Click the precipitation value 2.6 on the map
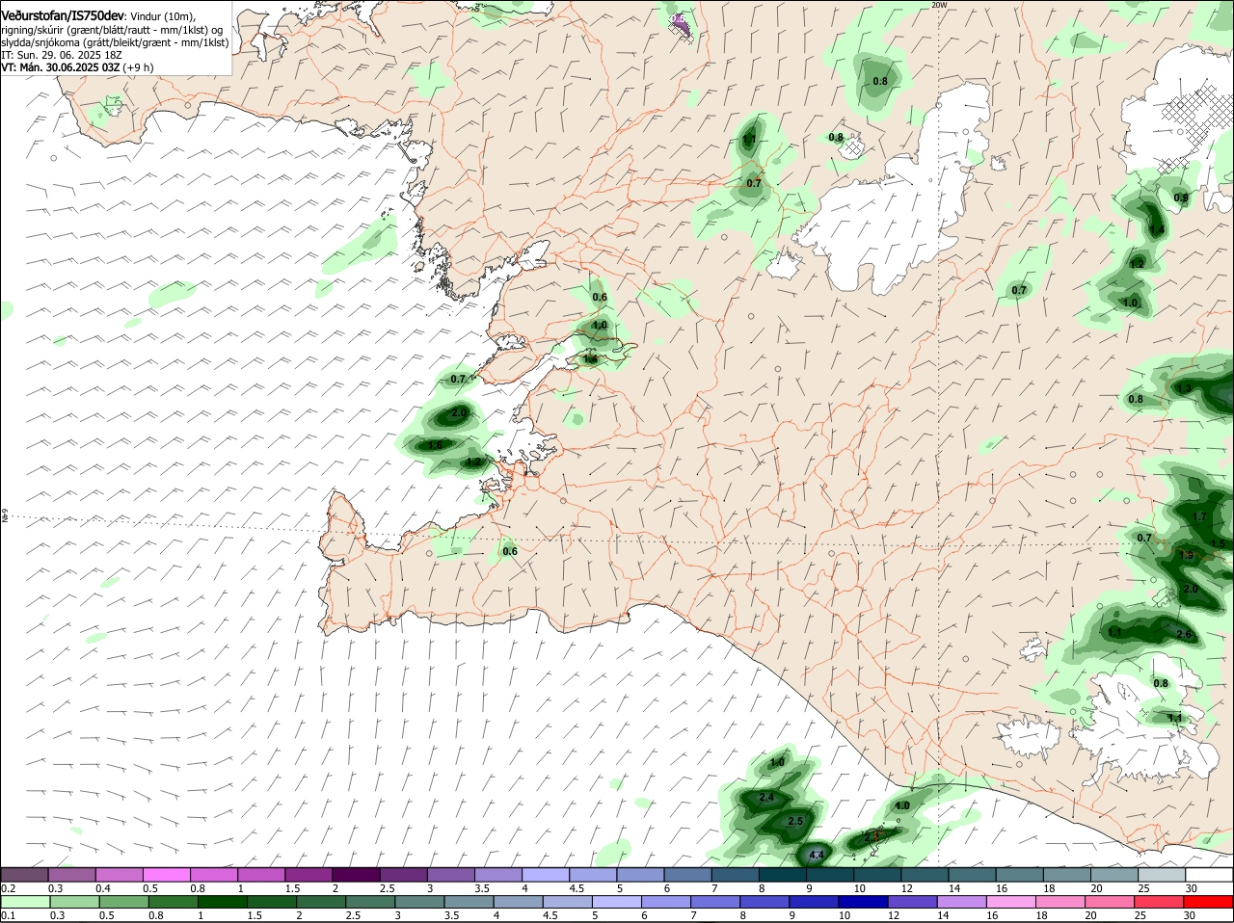The width and height of the screenshot is (1234, 923). coord(1185,634)
